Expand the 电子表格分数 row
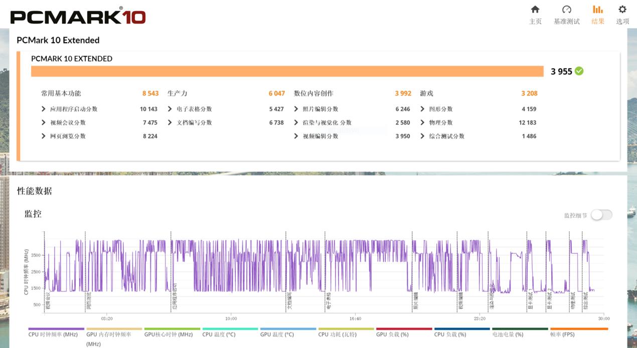Image resolution: width=637 pixels, height=348 pixels. click(x=194, y=109)
